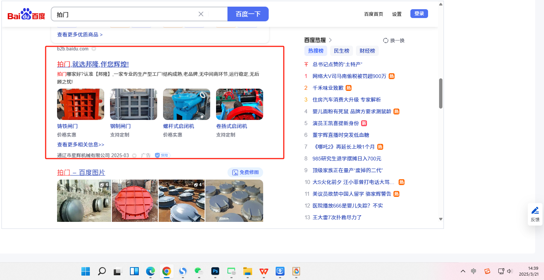Open the 卷扬式启闭机 product thumbnail
This screenshot has width=544, height=280.
pos(240,104)
